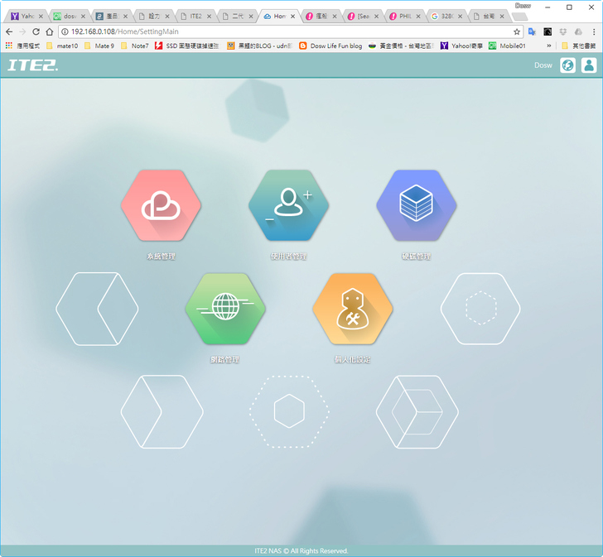Open 網路管理 green globe hexagon icon

point(224,309)
